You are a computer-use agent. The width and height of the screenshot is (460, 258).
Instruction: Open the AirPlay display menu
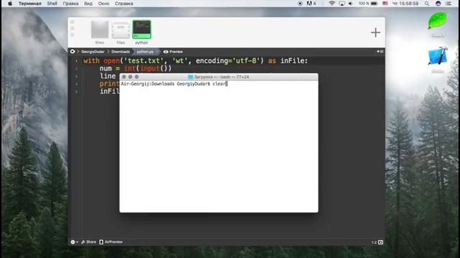[342, 4]
